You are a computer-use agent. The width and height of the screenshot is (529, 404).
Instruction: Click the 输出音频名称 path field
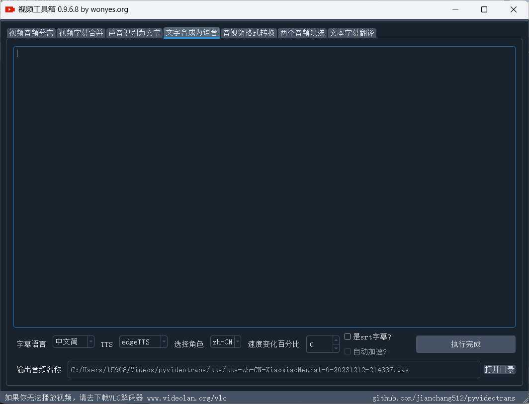point(273,370)
